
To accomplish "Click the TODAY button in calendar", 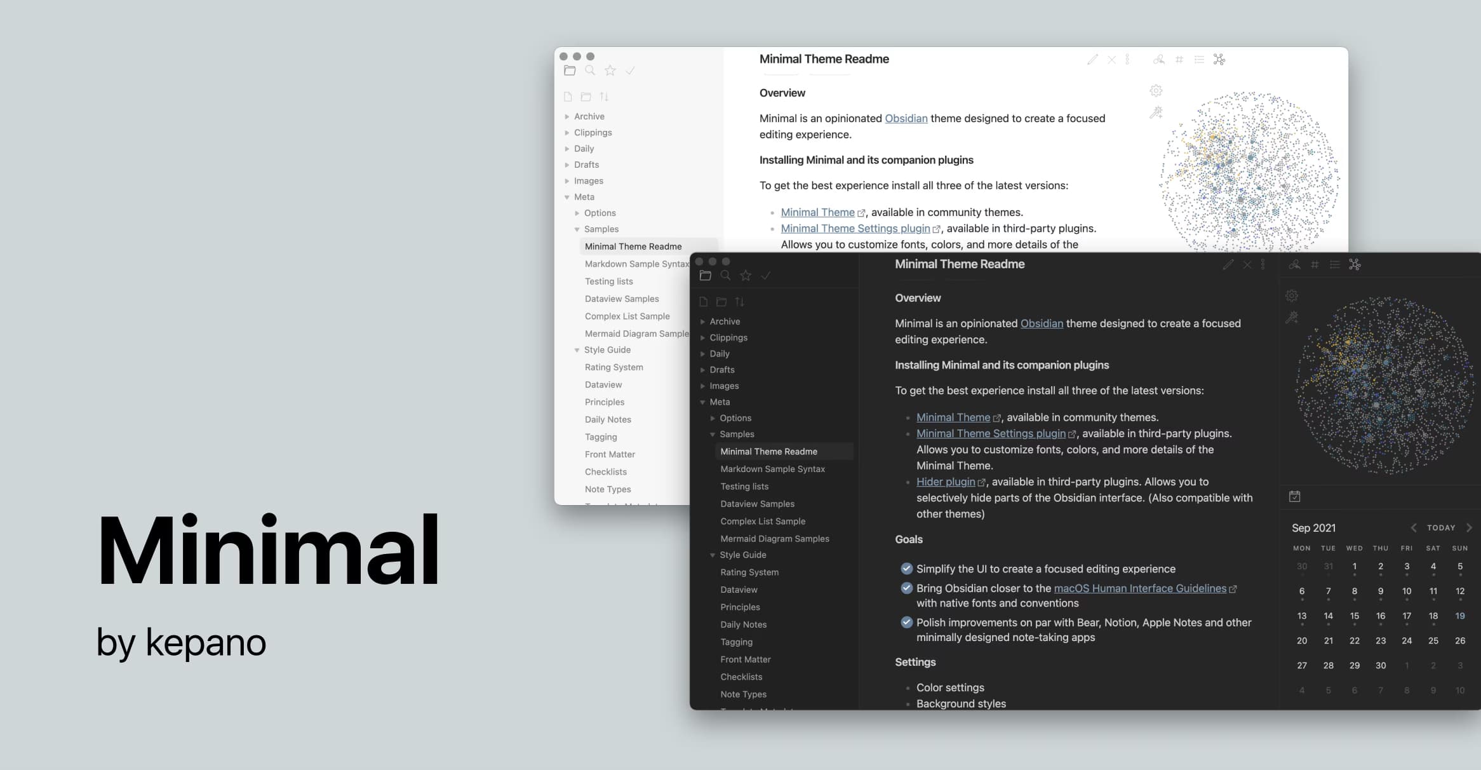I will 1441,527.
